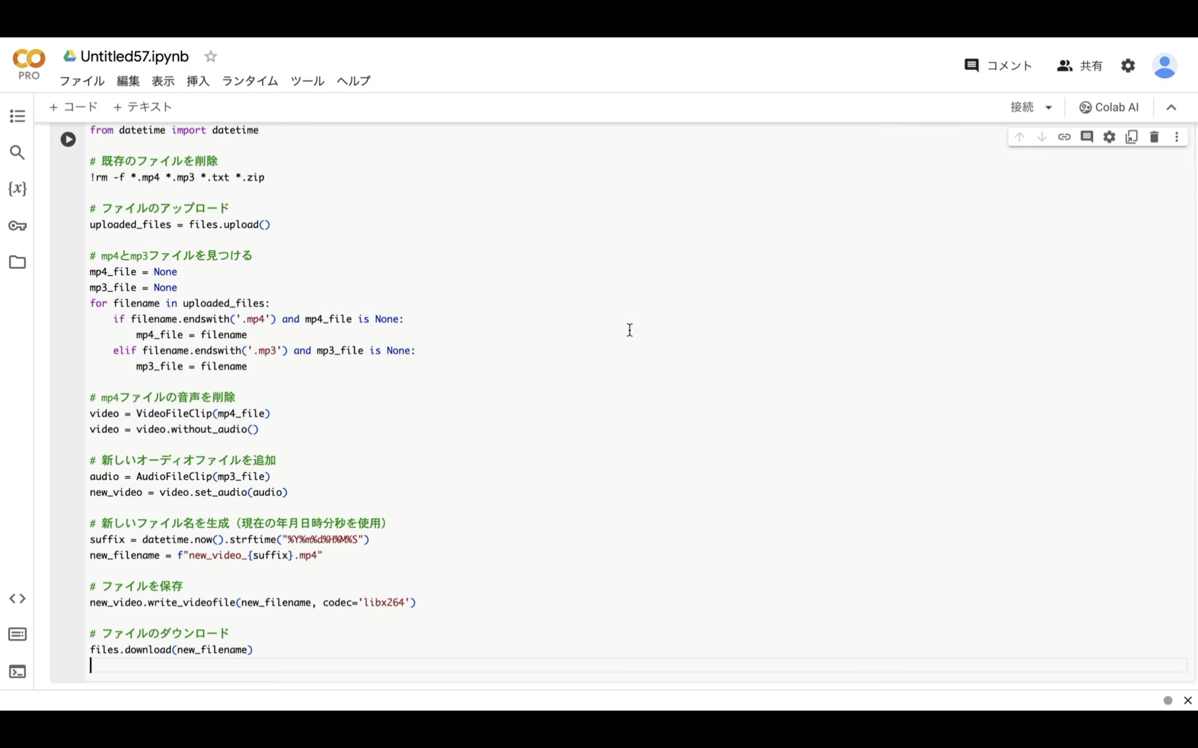Click 'video = VideoFileClip(mp4_file)' line
1198x748 pixels.
tap(180, 413)
